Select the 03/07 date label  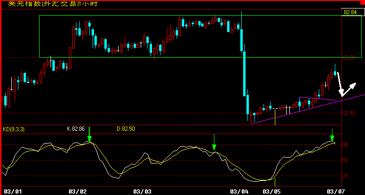click(336, 192)
